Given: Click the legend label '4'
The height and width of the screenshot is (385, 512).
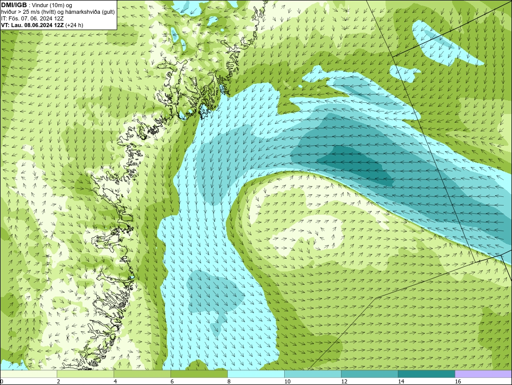Looking at the screenshot, I should click(x=115, y=381).
